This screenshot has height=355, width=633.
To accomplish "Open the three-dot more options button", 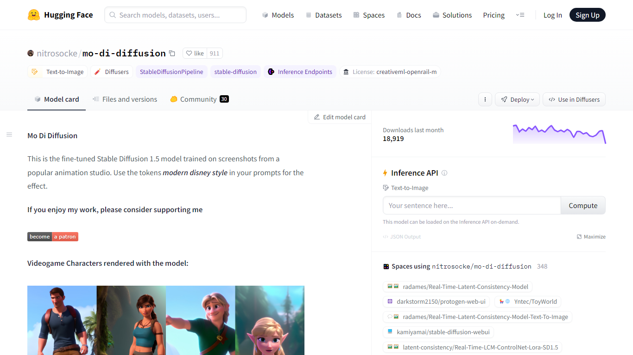I will [485, 99].
